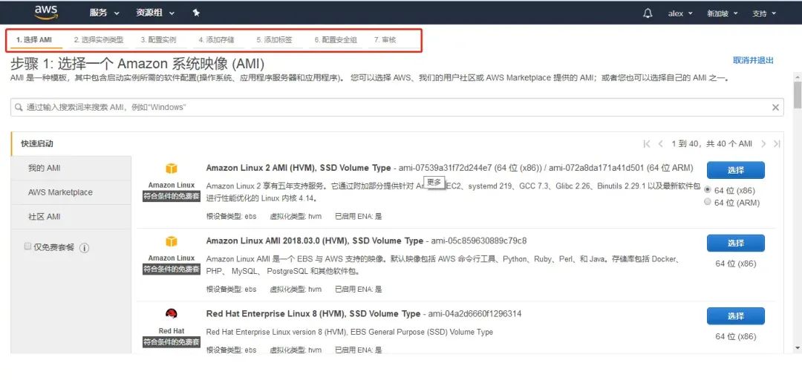Open the notifications bell
The width and height of the screenshot is (802, 389).
(648, 13)
